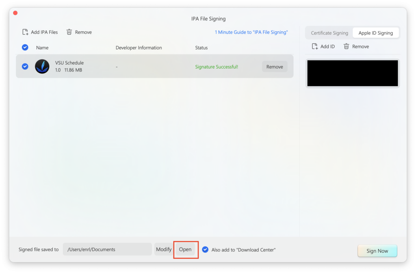Image resolution: width=416 pixels, height=273 pixels.
Task: Click the Signature Successful! status text
Action: click(x=217, y=67)
